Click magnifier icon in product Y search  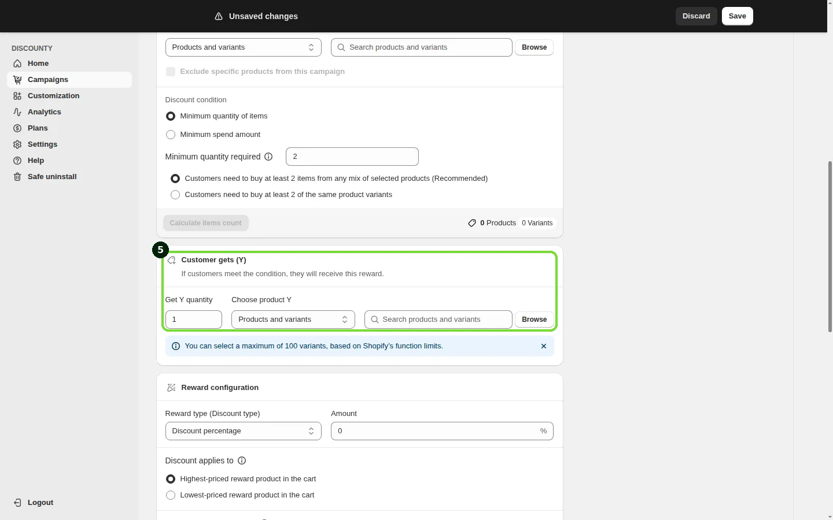pos(375,320)
